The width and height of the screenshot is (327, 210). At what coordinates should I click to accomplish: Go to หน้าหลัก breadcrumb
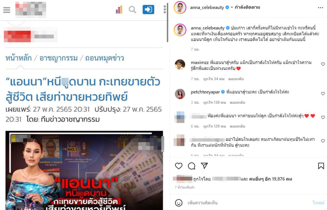coord(19,58)
